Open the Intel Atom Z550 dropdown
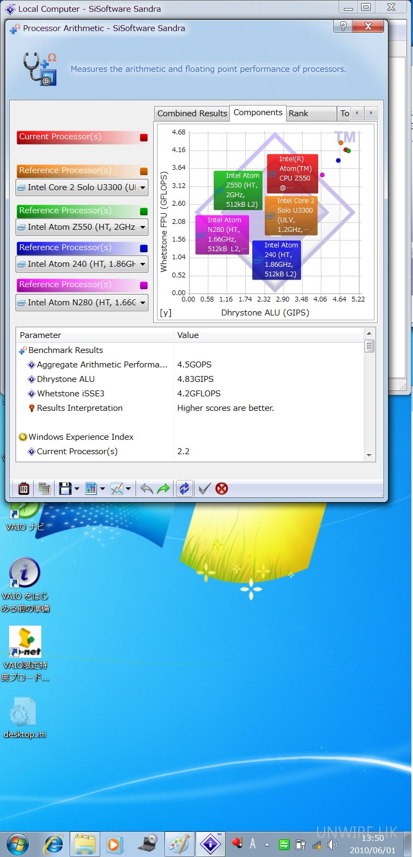Image resolution: width=413 pixels, height=857 pixels. coord(142,227)
